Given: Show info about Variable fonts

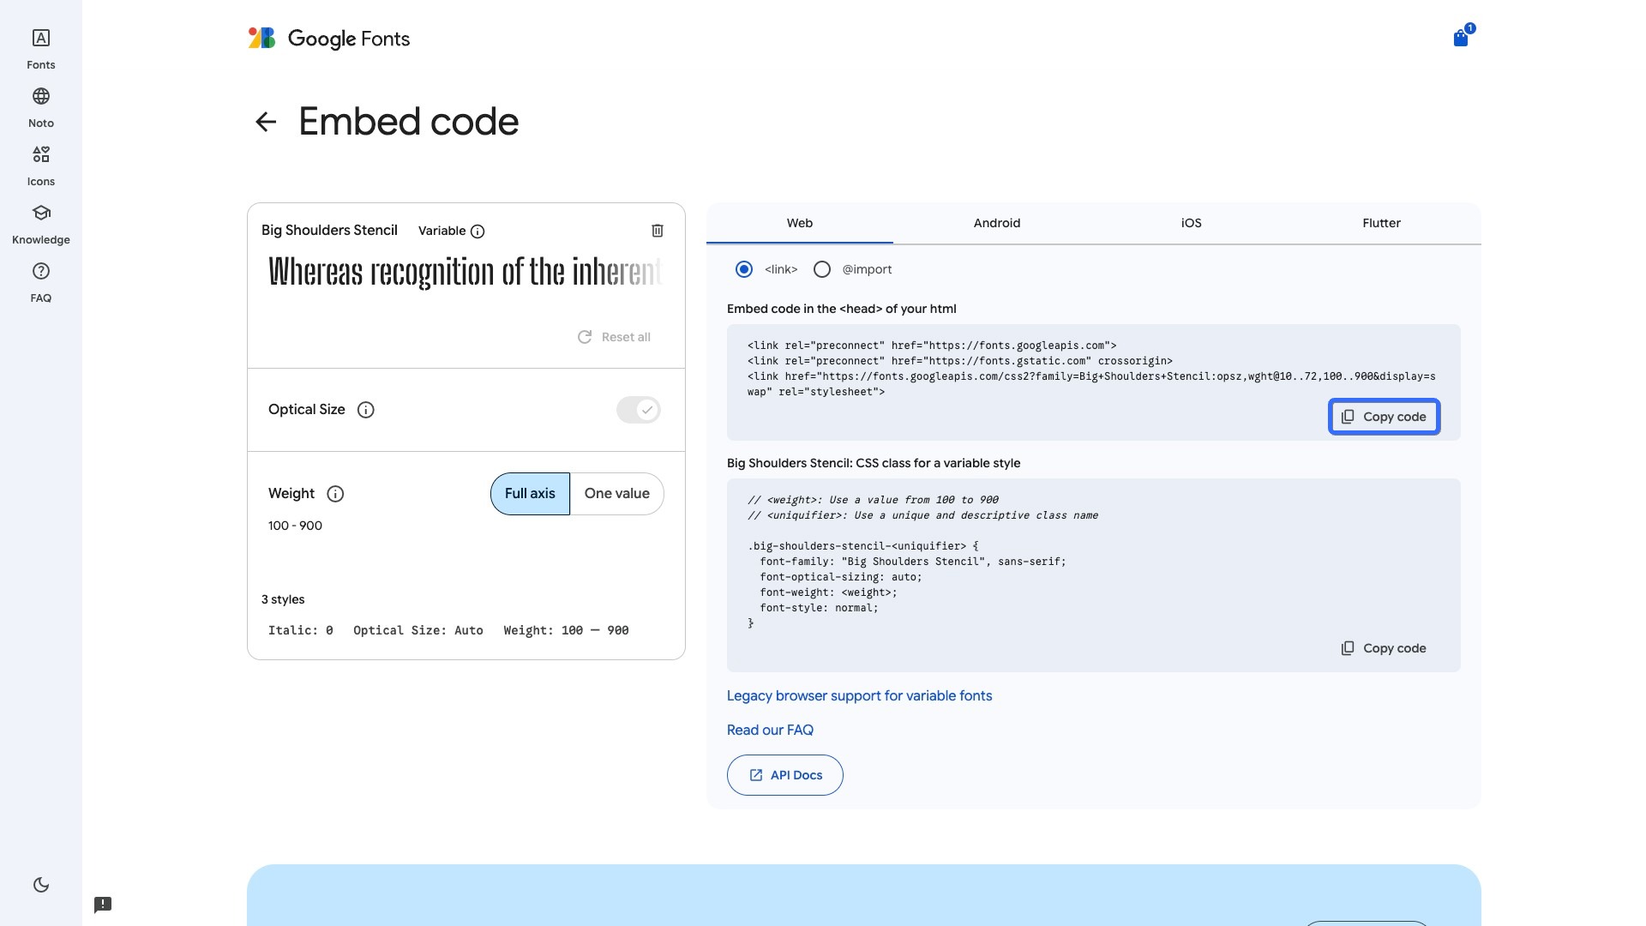Looking at the screenshot, I should pyautogui.click(x=478, y=231).
